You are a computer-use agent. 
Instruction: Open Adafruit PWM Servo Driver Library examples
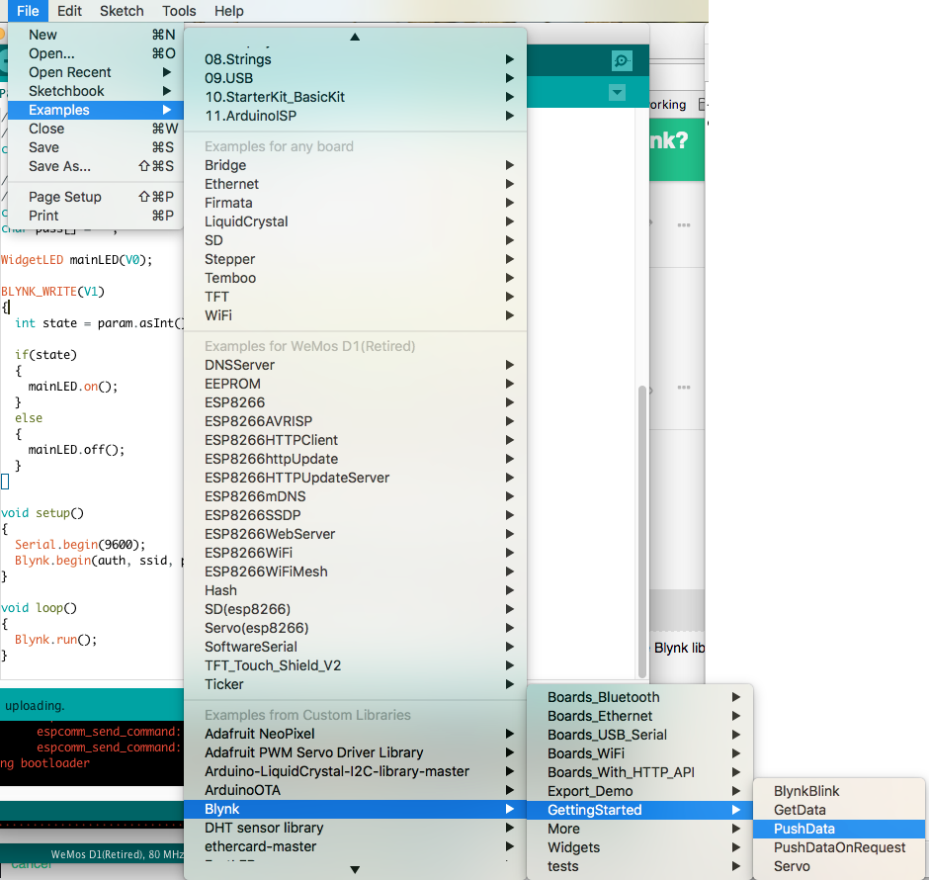(355, 753)
